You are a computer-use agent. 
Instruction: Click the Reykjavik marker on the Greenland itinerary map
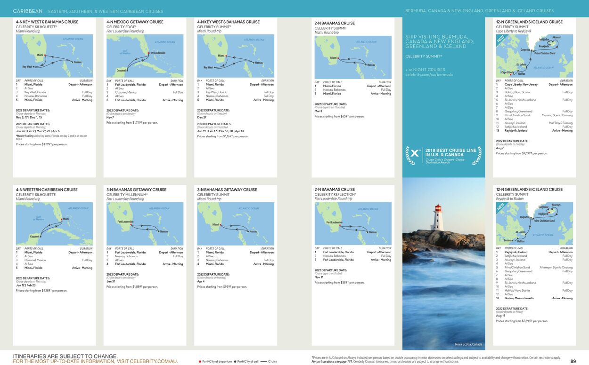click(550, 45)
